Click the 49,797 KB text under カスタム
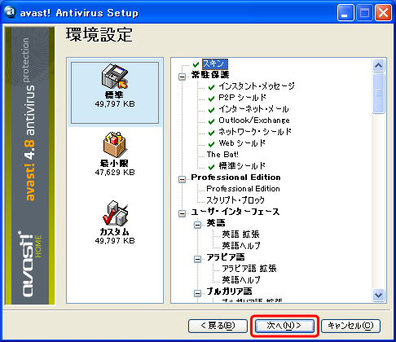 pos(115,241)
